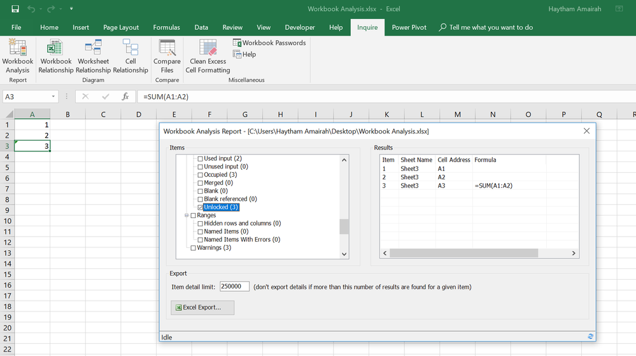636x356 pixels.
Task: Check Hidden rows and columns (0)
Action: (x=200, y=224)
